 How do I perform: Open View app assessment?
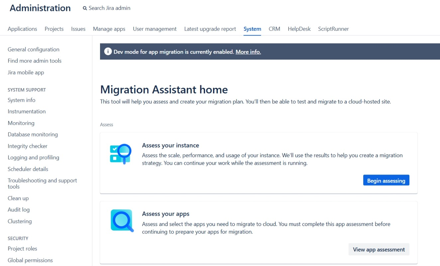pyautogui.click(x=379, y=249)
